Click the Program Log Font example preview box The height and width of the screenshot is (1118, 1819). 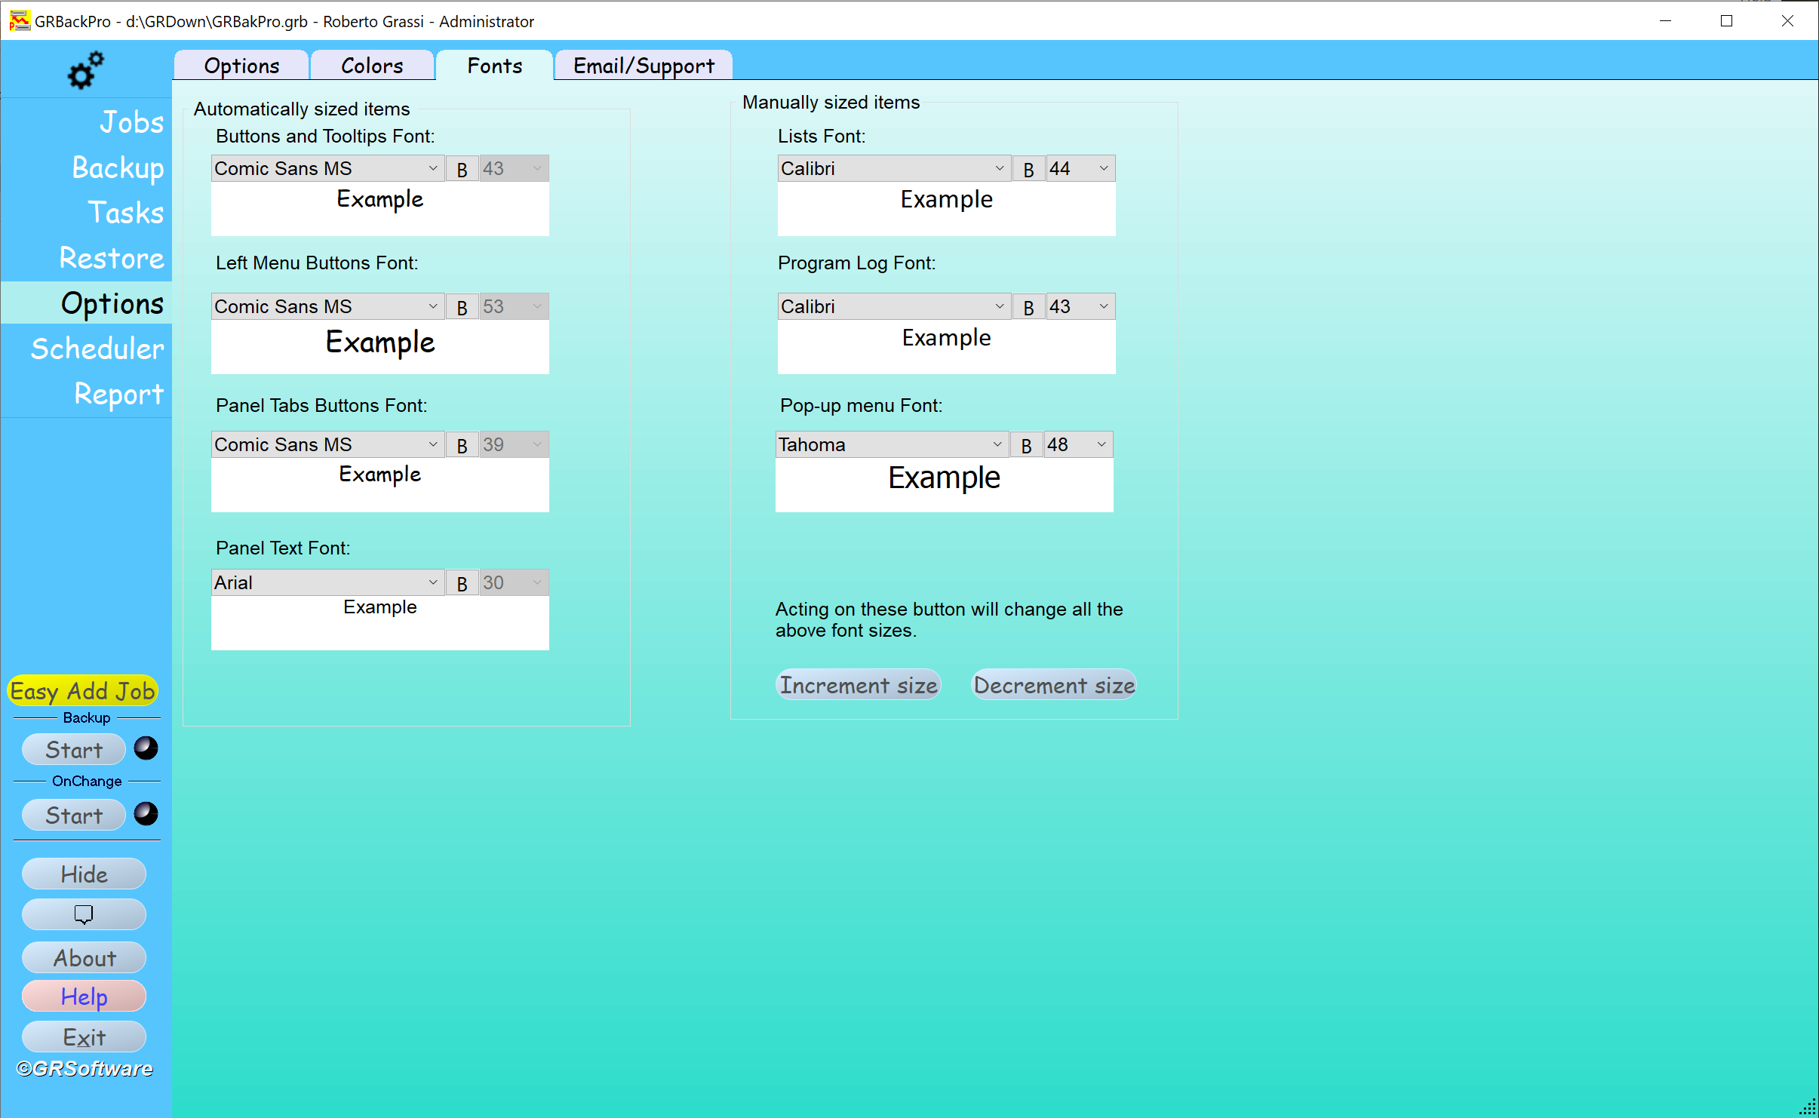click(x=946, y=347)
